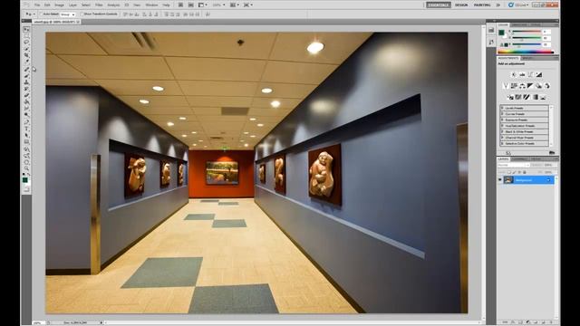This screenshot has width=580, height=326.
Task: Select the Quick Selection tool
Action: (26, 49)
